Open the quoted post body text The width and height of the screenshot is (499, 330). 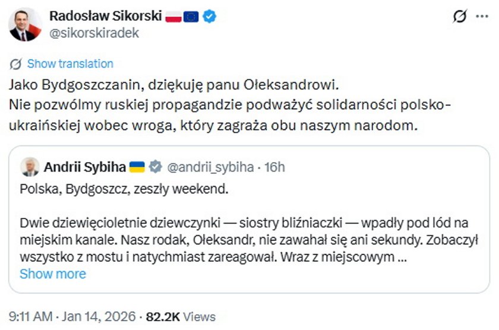244,241
